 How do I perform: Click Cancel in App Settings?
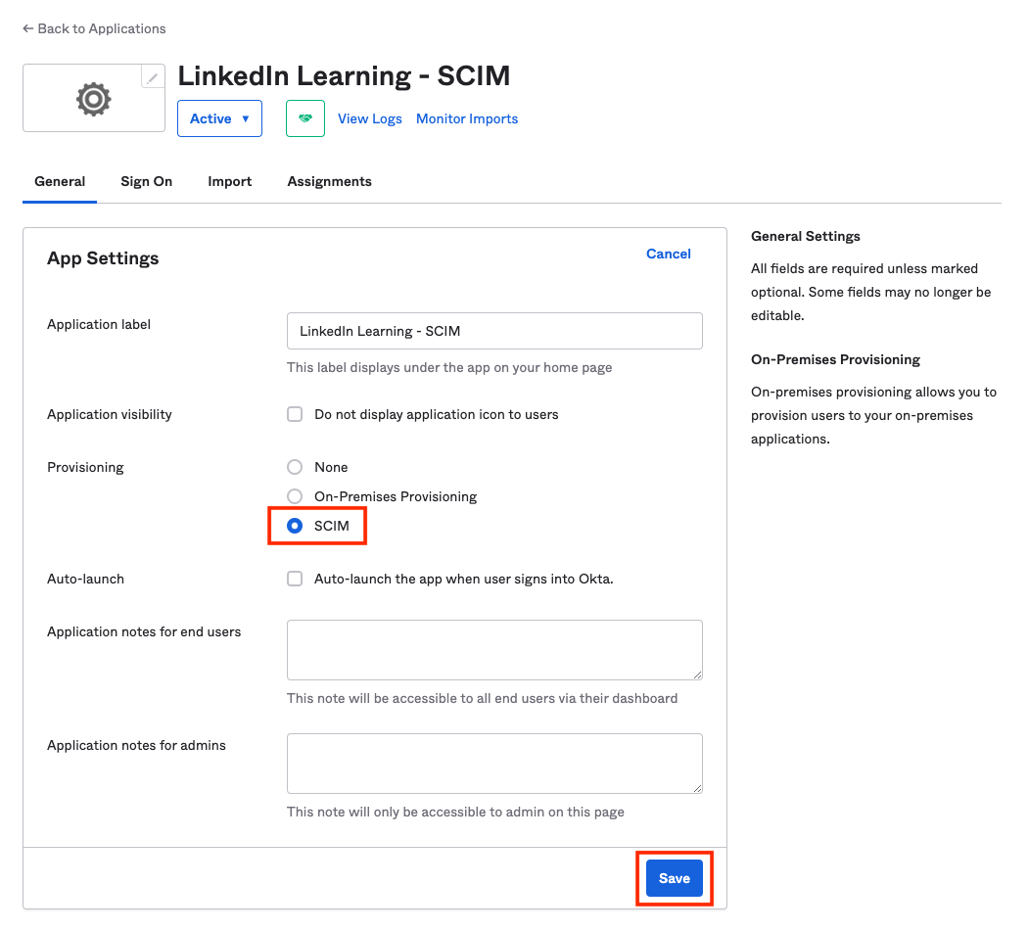[x=668, y=254]
